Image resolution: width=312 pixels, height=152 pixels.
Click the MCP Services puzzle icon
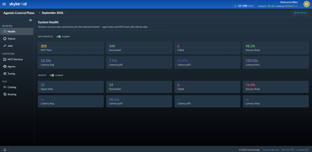(5, 59)
